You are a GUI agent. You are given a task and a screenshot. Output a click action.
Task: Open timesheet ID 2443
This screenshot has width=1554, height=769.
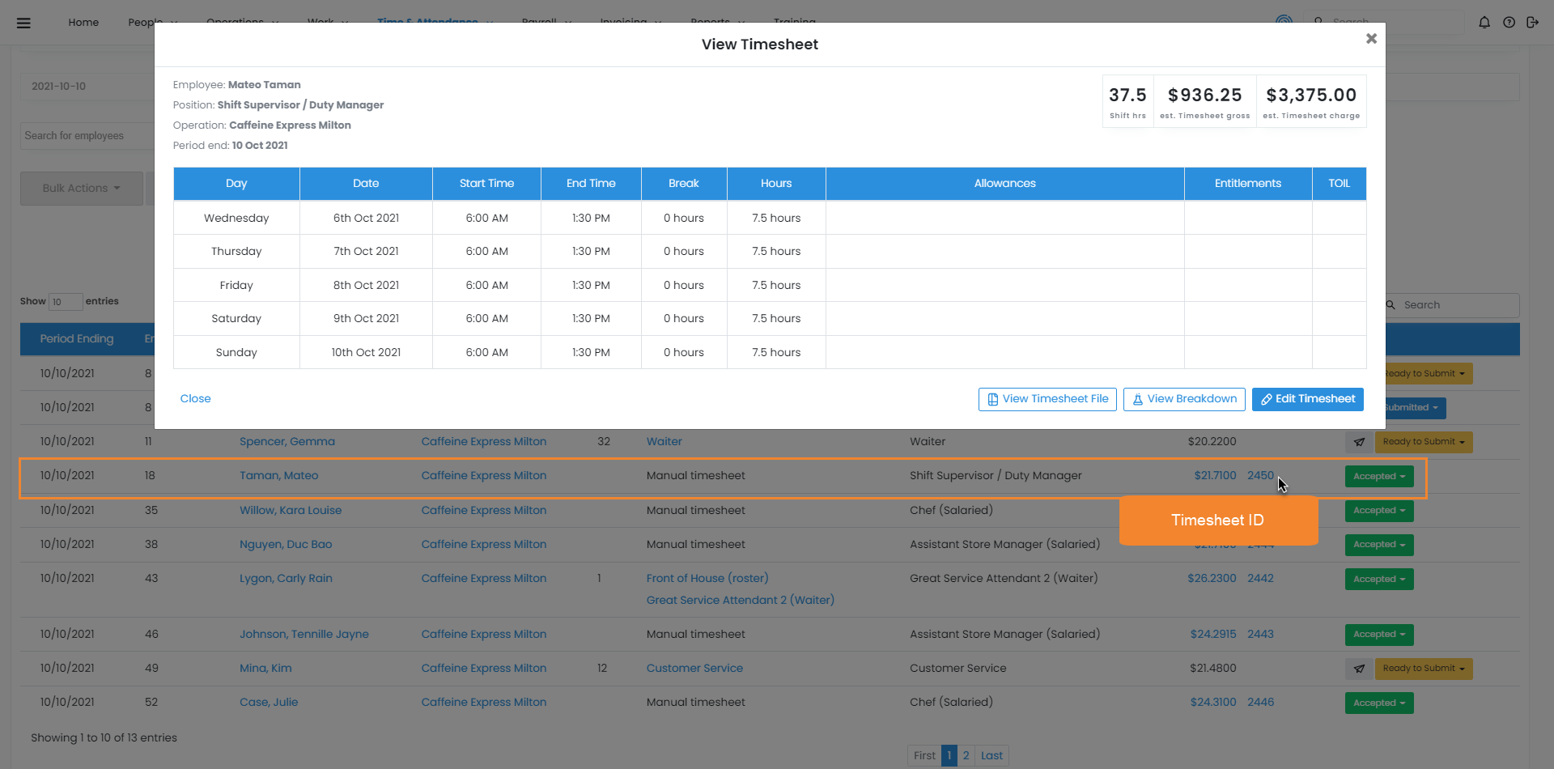click(x=1260, y=634)
